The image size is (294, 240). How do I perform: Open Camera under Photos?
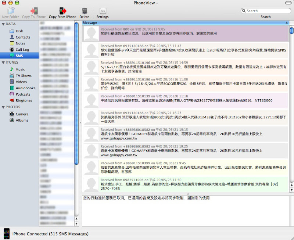point(22,114)
